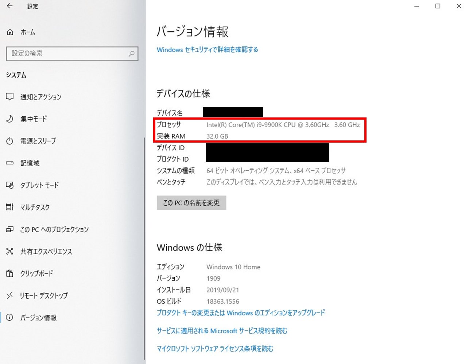
Task: Click the search magnifier icon
Action: 131,54
